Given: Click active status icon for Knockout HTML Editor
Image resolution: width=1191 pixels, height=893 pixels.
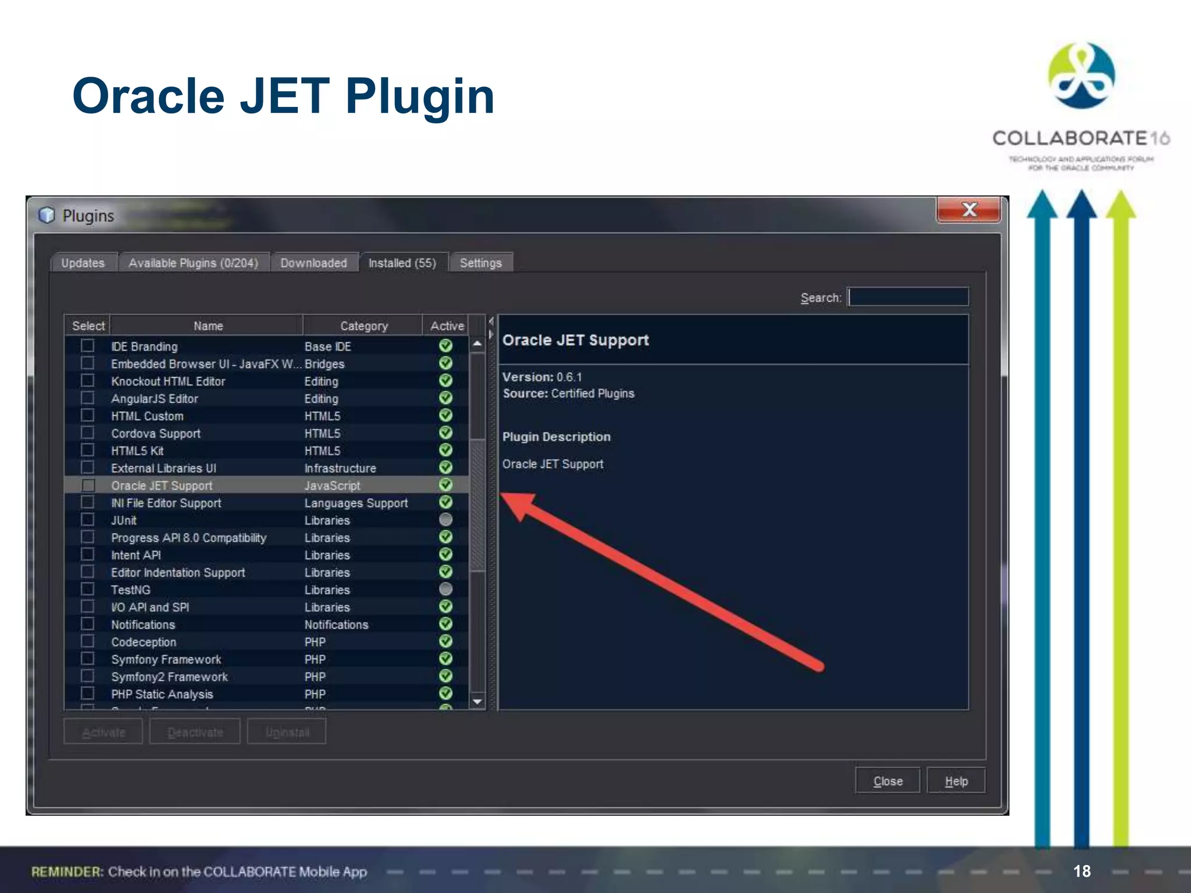Looking at the screenshot, I should 445,381.
